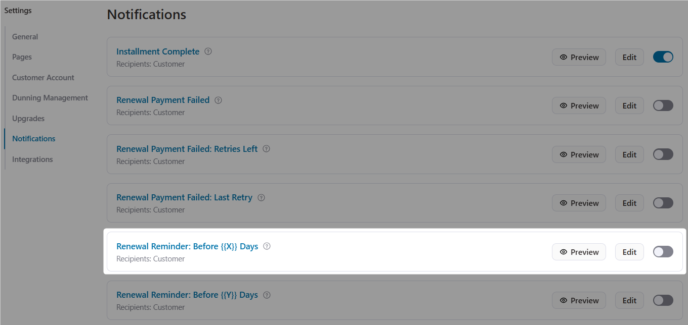Image resolution: width=688 pixels, height=325 pixels.
Task: Click the eye icon on Last Retry's Preview button
Action: pos(563,202)
